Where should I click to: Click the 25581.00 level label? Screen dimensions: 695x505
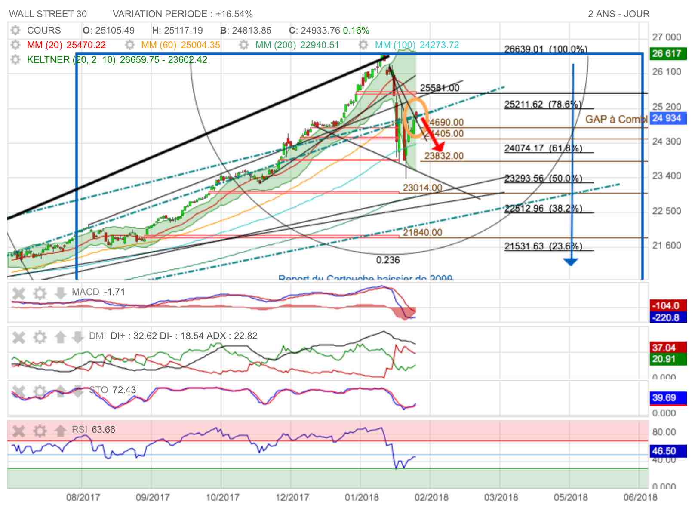(x=440, y=88)
